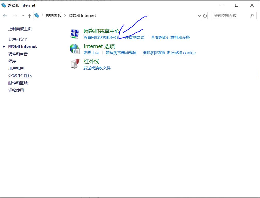This screenshot has width=260, height=198.
Task: Click the window title bar network icon
Action: [4, 5]
